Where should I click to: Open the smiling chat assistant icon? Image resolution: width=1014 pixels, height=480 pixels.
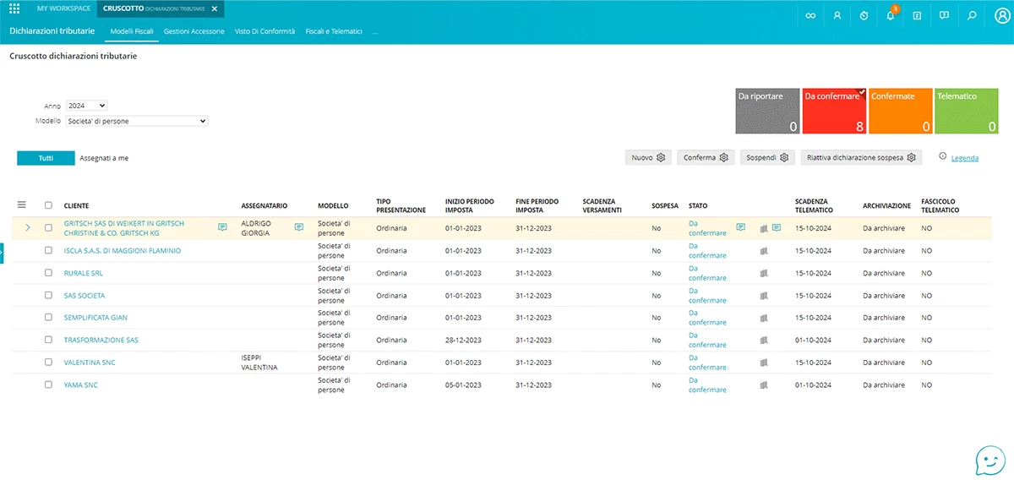point(990,460)
